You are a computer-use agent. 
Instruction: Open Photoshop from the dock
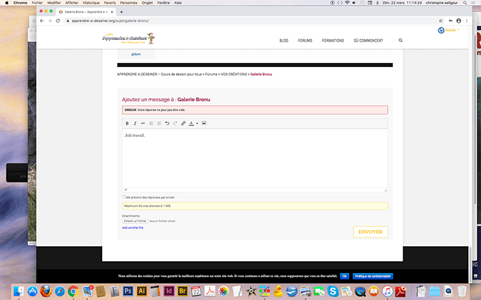(x=128, y=291)
